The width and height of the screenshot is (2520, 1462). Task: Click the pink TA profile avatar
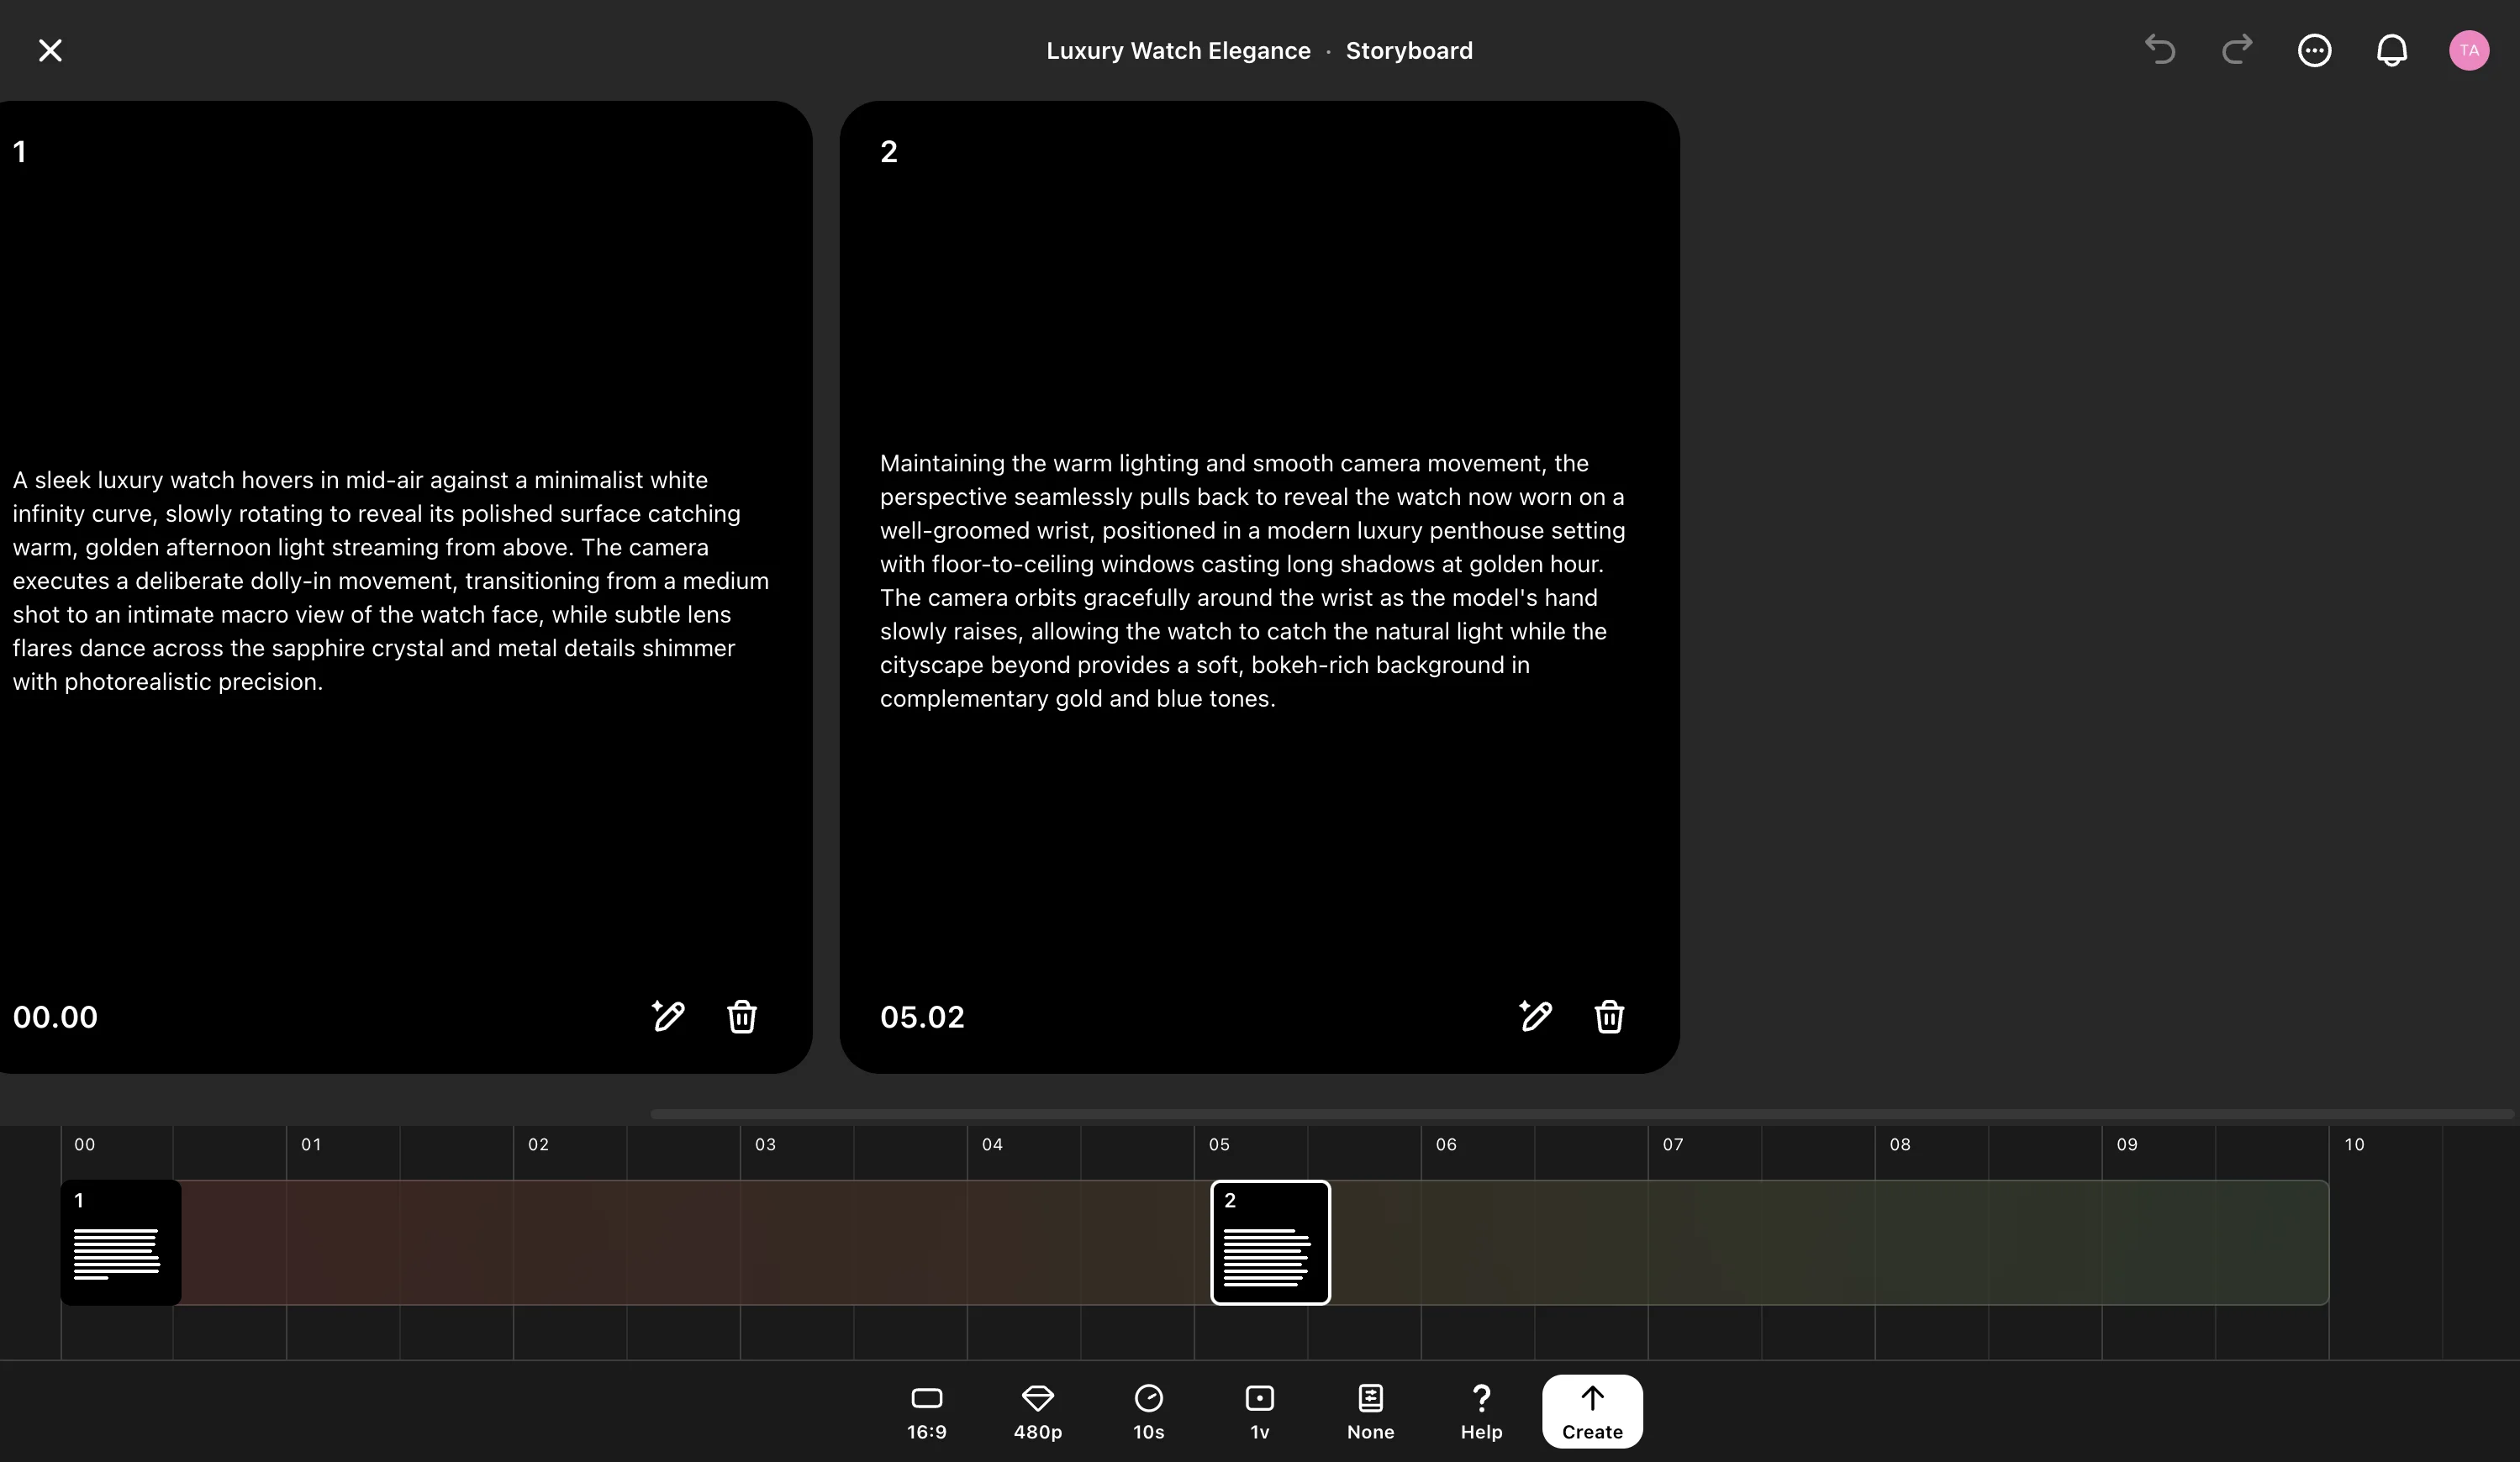[2468, 50]
